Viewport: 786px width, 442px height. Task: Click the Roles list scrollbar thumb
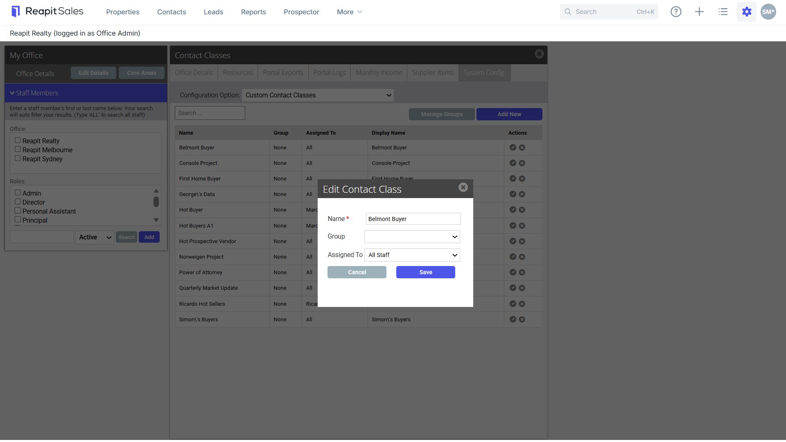point(156,202)
